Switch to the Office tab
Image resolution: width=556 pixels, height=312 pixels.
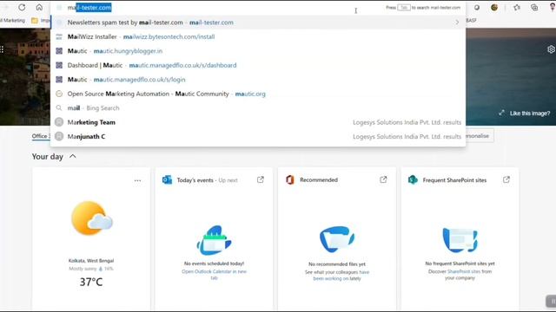(40, 136)
